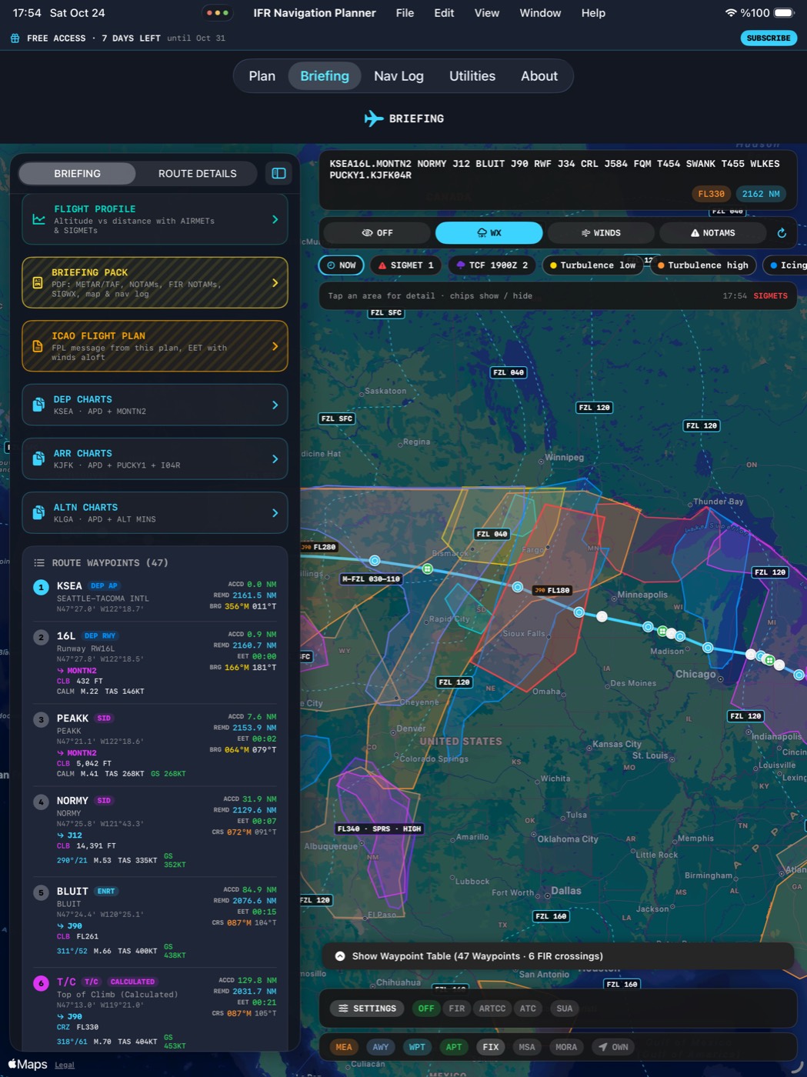The height and width of the screenshot is (1077, 807).
Task: Click the FL180 label on the route
Action: click(552, 591)
